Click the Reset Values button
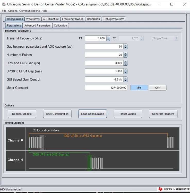This screenshot has width=190, height=193. click(128, 114)
